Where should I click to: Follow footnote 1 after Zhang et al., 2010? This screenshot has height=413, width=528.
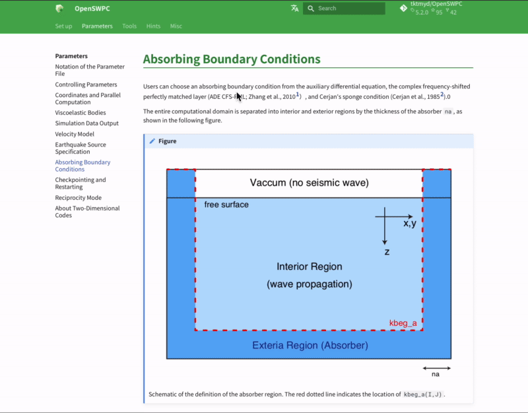[x=298, y=94]
